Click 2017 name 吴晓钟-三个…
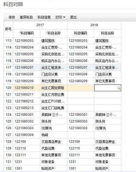This screenshot has width=136, height=172. click(x=52, y=115)
